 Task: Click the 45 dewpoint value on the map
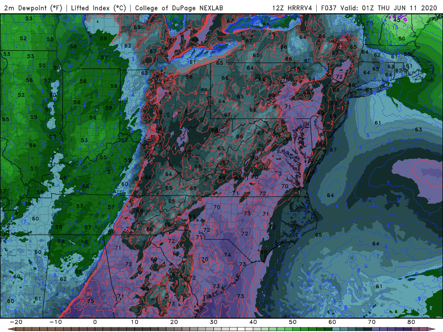[397, 20]
